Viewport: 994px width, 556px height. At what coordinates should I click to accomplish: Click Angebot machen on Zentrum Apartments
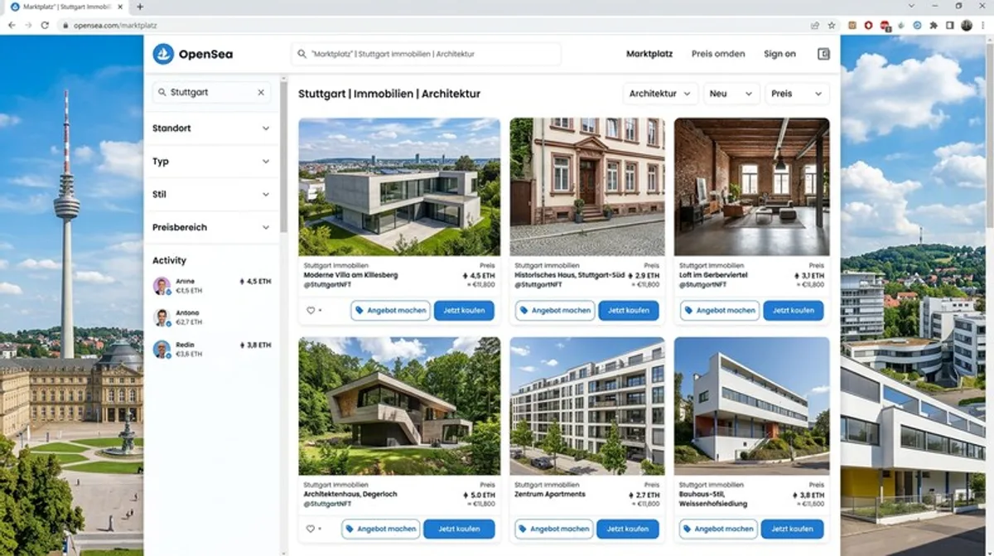click(x=554, y=529)
